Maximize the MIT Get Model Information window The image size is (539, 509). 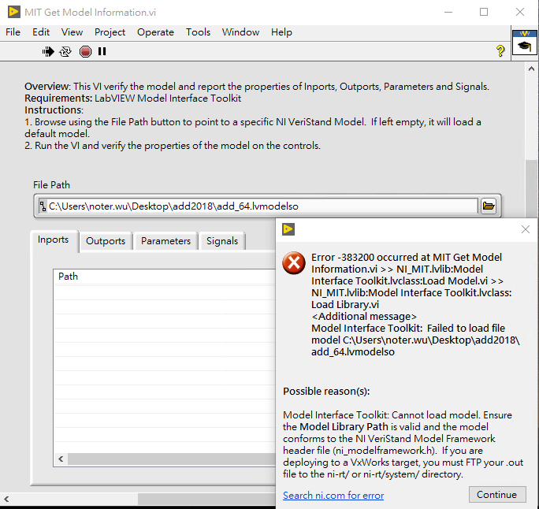click(x=484, y=12)
